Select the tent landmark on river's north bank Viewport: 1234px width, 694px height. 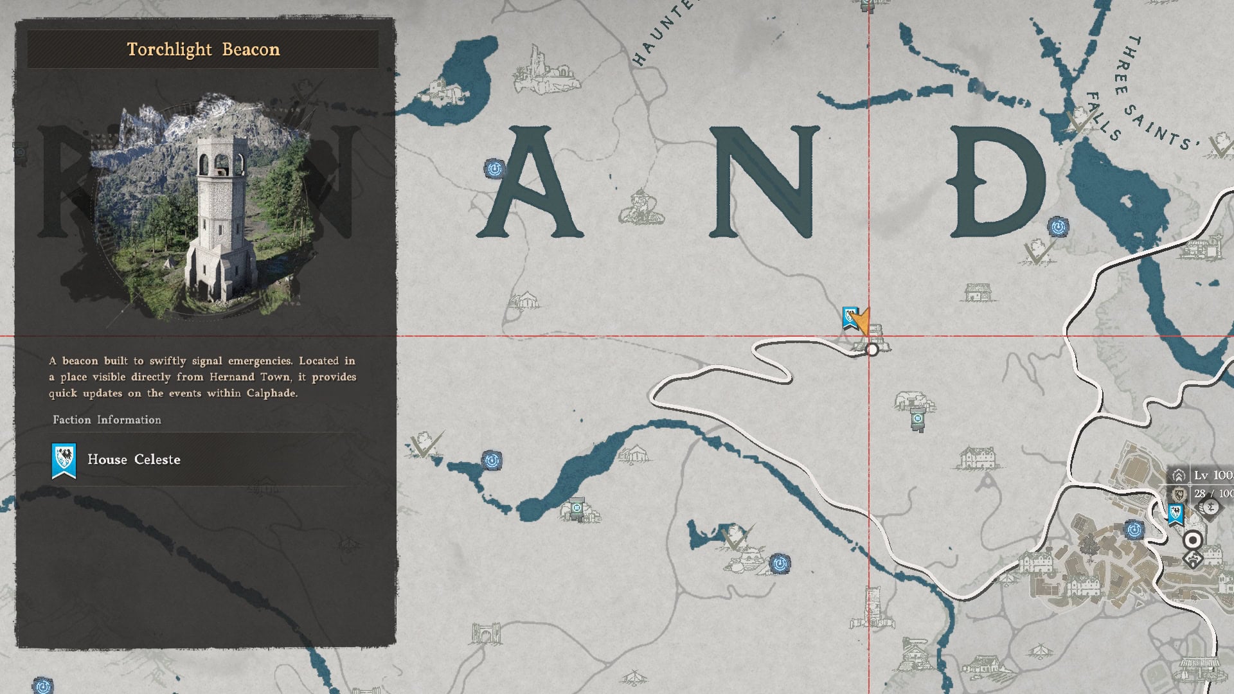click(633, 454)
